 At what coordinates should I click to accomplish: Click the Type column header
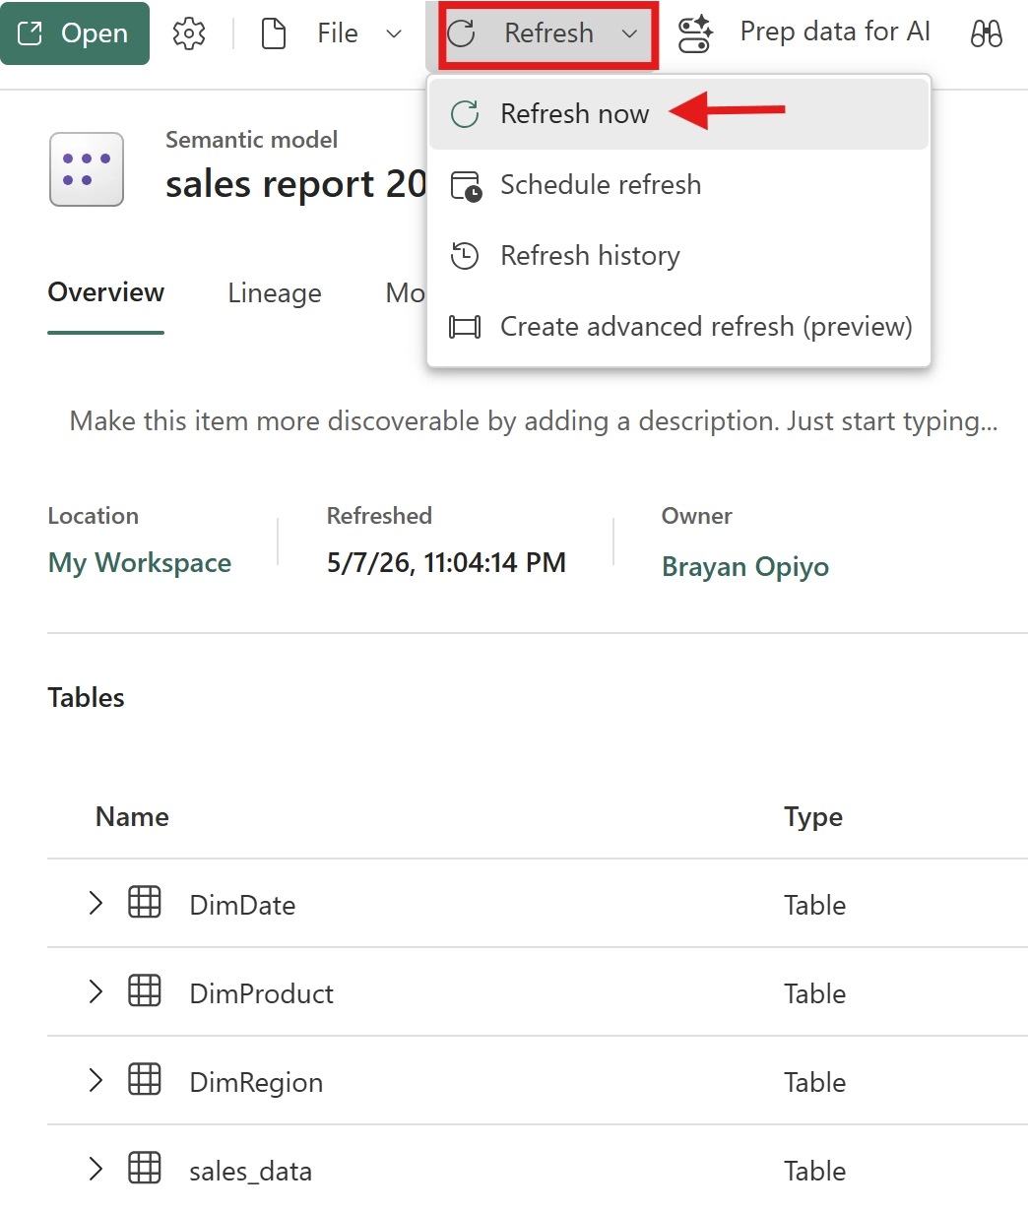pyautogui.click(x=813, y=817)
